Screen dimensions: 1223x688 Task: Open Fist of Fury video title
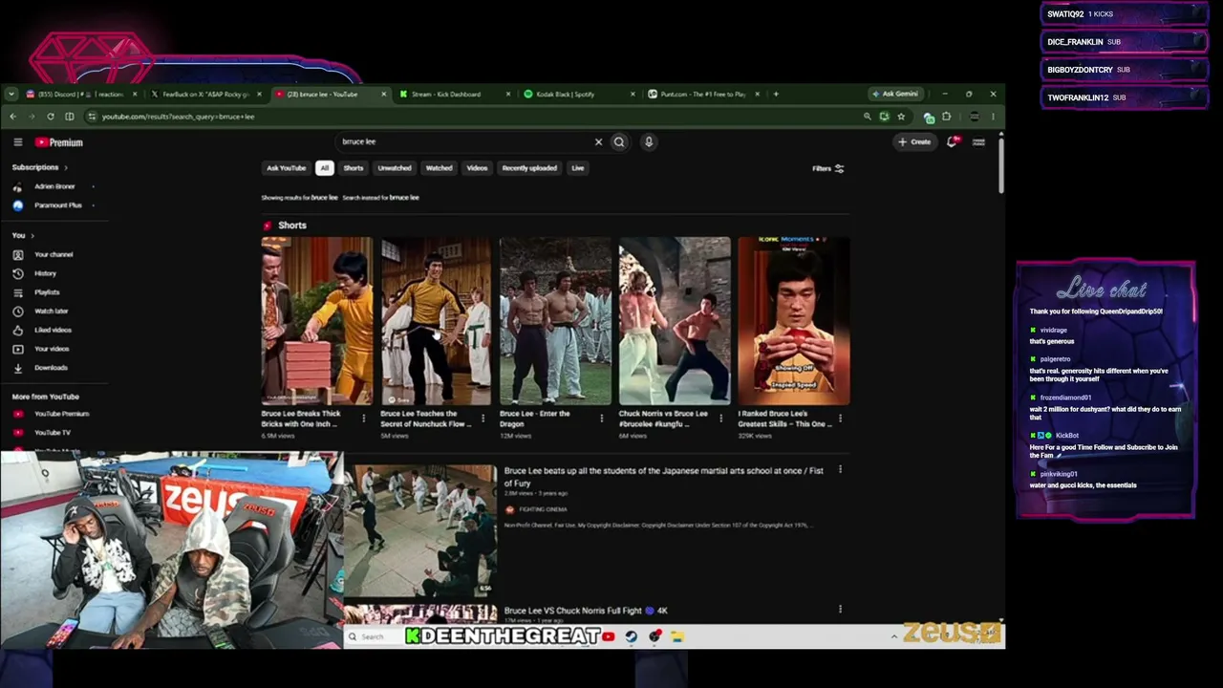point(663,477)
